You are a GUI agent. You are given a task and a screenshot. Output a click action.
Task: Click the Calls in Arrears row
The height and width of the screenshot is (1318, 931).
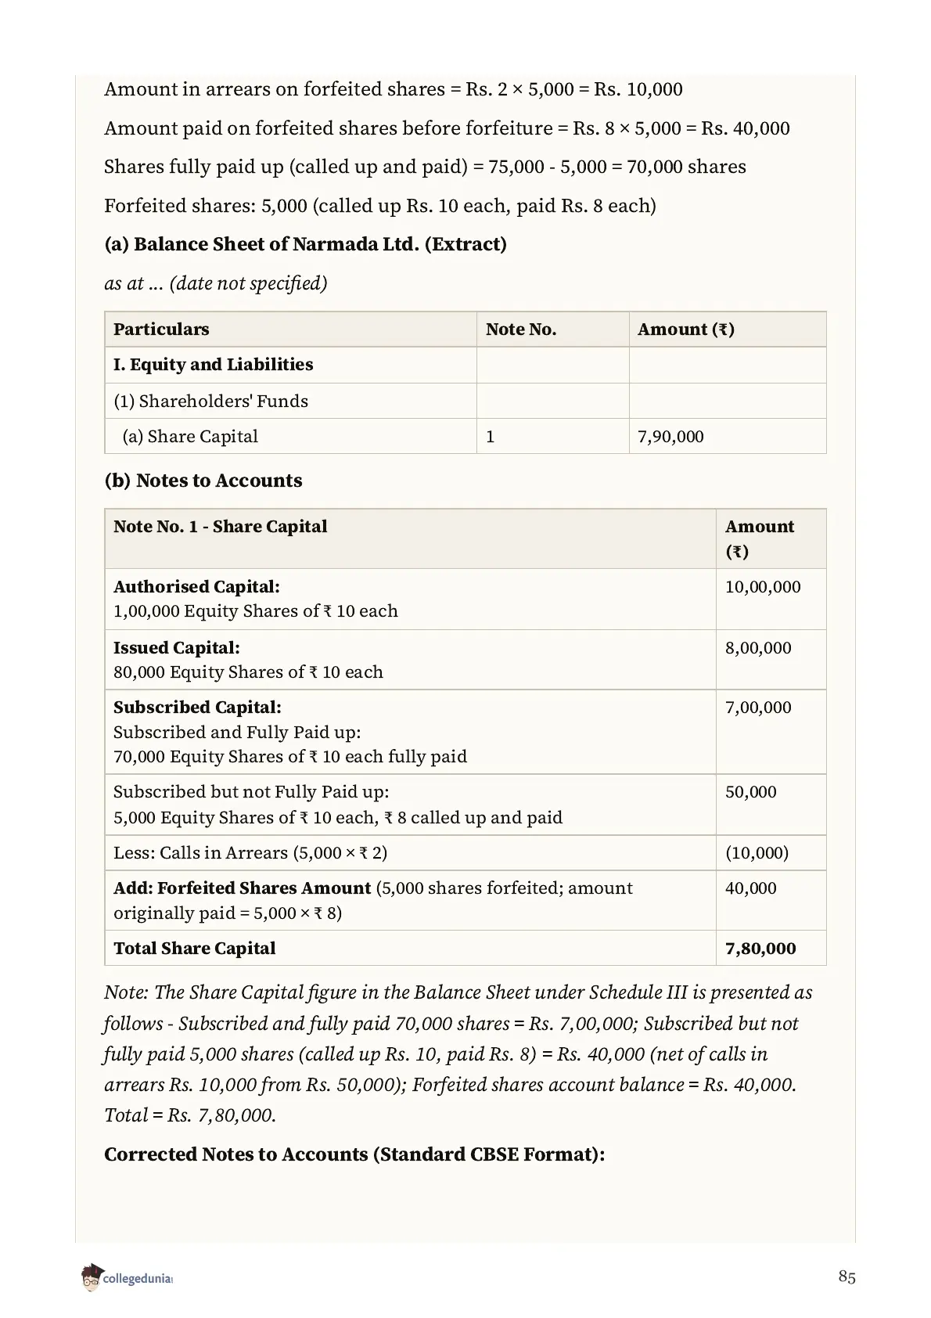(x=465, y=853)
